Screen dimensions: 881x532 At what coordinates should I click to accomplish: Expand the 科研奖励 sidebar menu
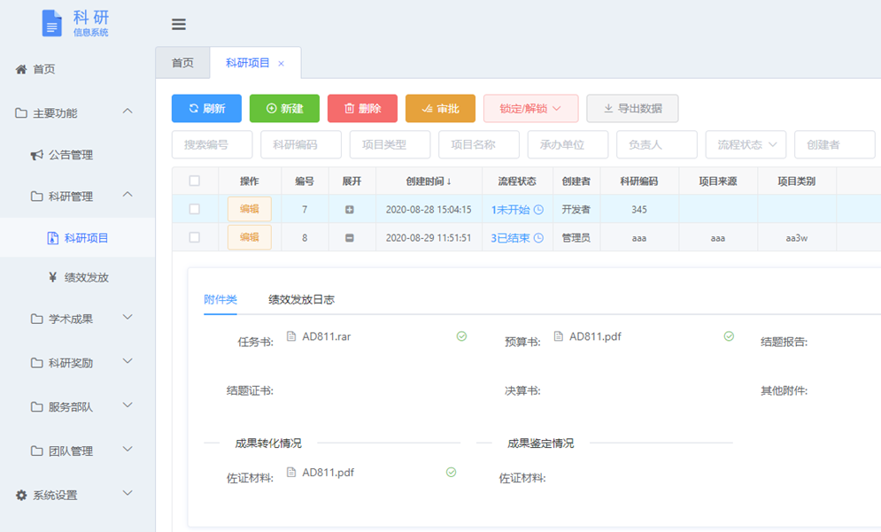(x=78, y=362)
